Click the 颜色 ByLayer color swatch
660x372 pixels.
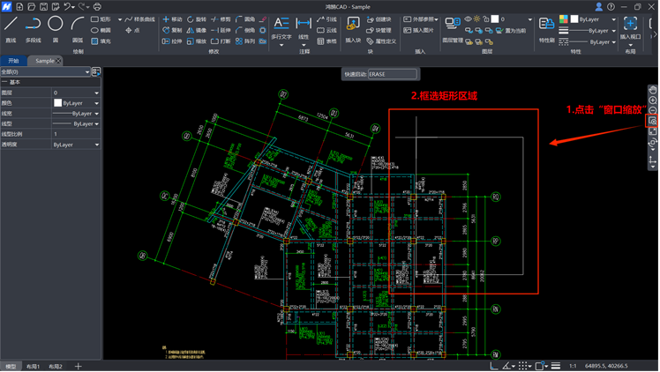click(x=59, y=103)
